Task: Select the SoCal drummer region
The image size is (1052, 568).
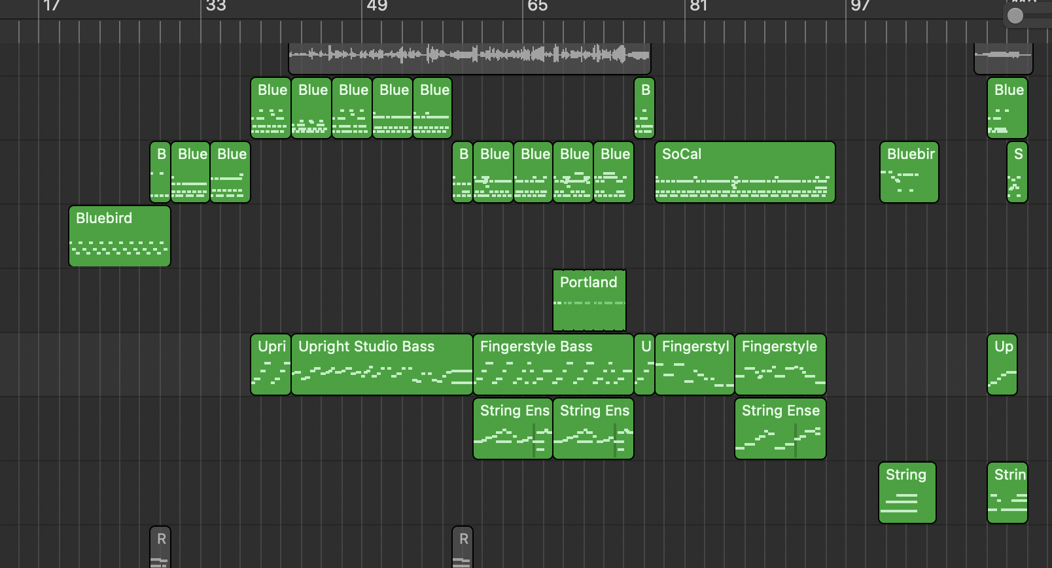Action: pos(745,173)
